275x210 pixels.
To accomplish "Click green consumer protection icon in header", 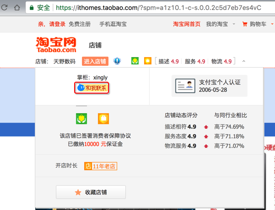I will point(135,61).
